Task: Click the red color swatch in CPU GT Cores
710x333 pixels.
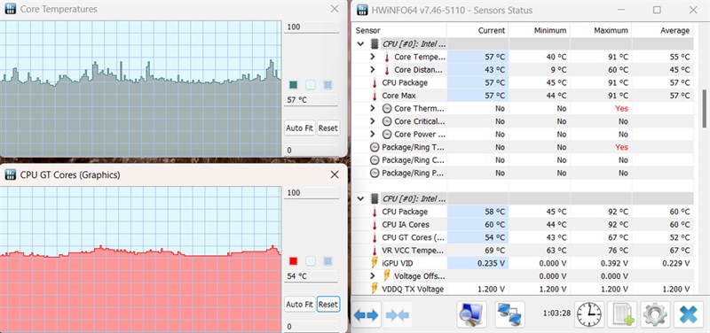Action: click(293, 261)
